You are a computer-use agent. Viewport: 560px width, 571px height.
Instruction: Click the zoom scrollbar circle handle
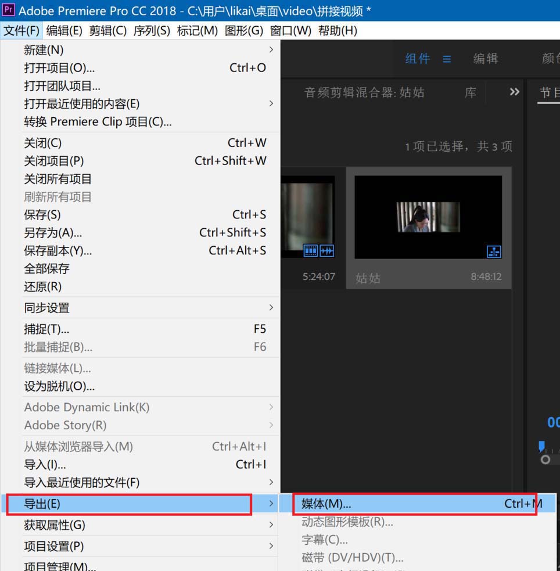tap(545, 459)
